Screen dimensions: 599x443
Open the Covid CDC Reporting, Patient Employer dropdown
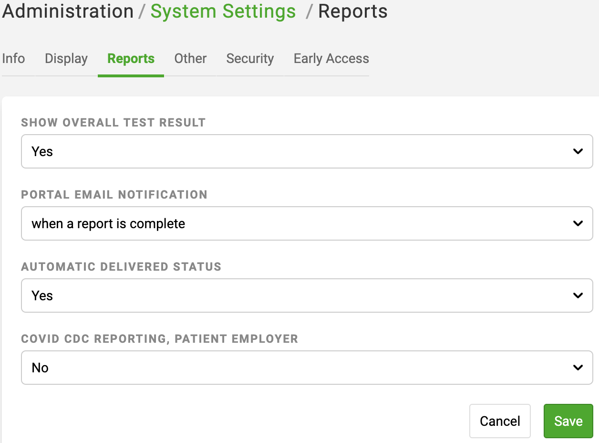point(306,368)
